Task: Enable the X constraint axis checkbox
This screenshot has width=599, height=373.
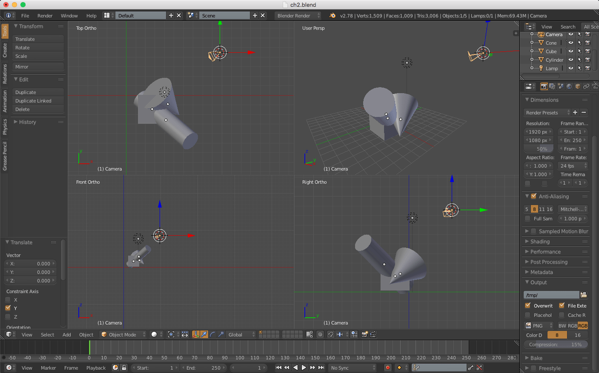Action: [8, 300]
